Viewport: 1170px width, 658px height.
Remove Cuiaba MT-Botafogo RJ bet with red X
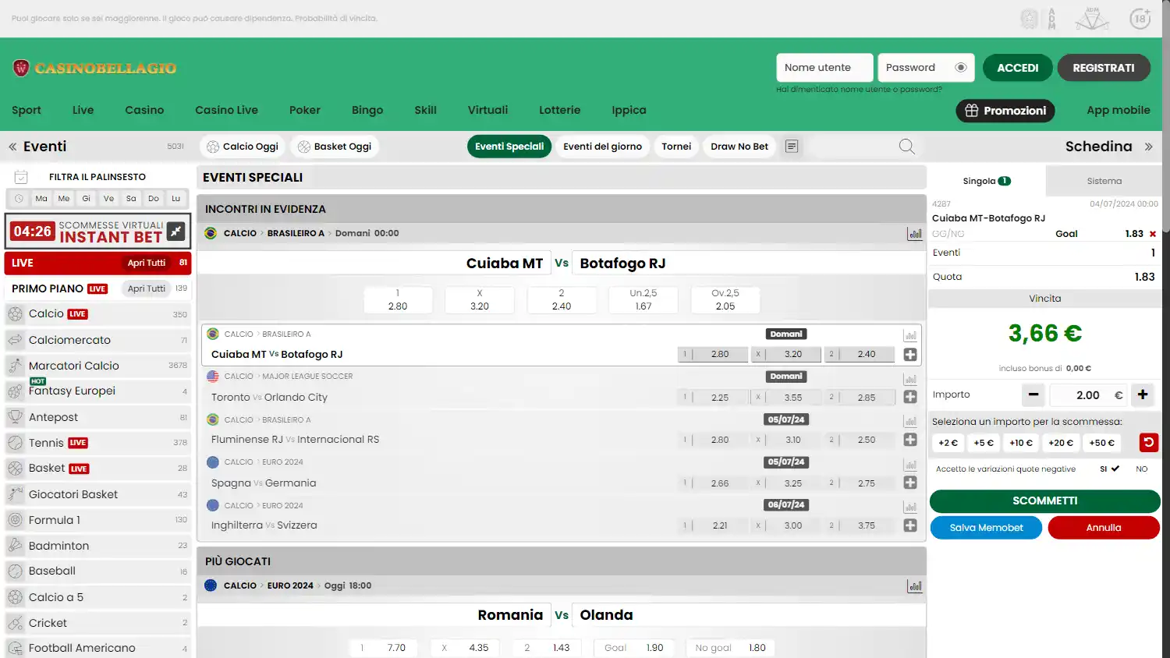[1153, 234]
